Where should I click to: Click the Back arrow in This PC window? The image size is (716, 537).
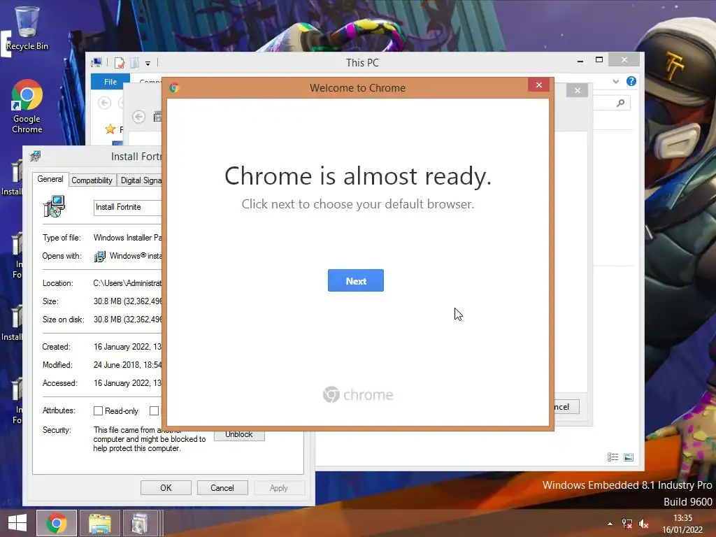point(105,103)
